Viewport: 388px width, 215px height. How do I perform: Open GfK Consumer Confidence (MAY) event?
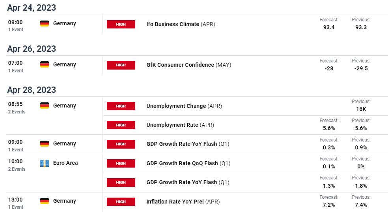click(189, 65)
